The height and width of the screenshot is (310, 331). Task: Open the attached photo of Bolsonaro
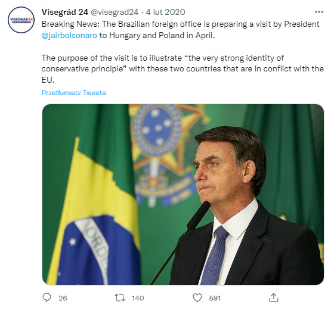click(x=183, y=195)
